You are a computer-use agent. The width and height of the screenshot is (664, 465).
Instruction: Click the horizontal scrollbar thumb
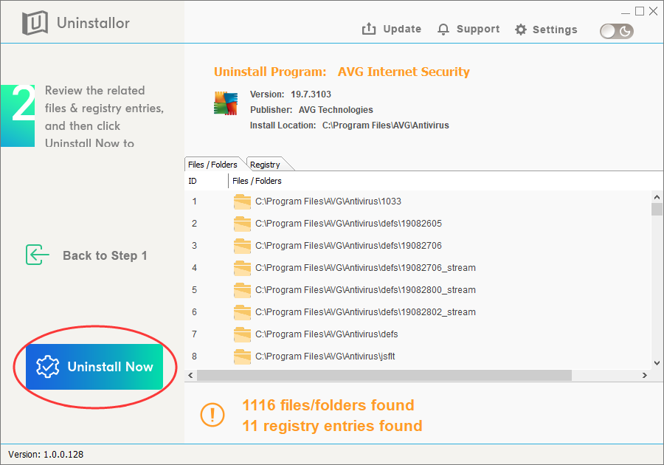pyautogui.click(x=384, y=375)
